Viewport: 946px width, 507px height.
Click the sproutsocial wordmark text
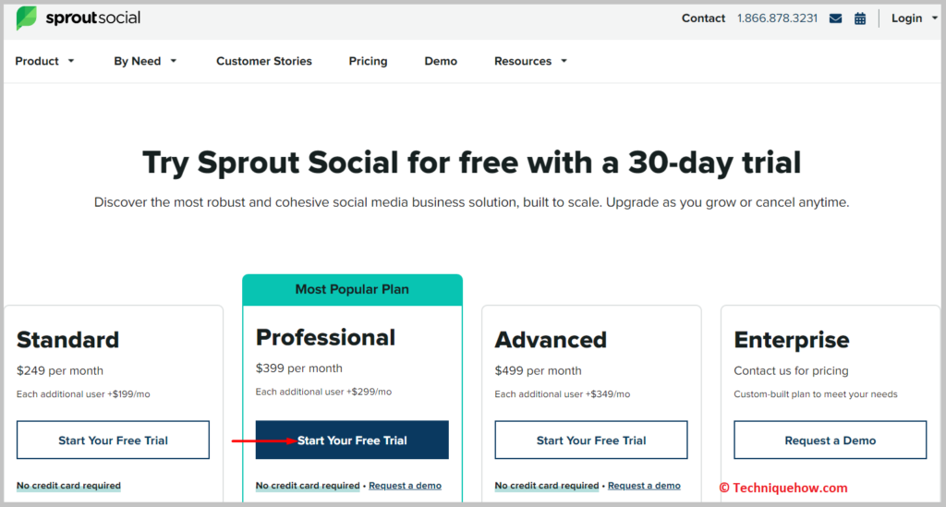click(x=93, y=18)
